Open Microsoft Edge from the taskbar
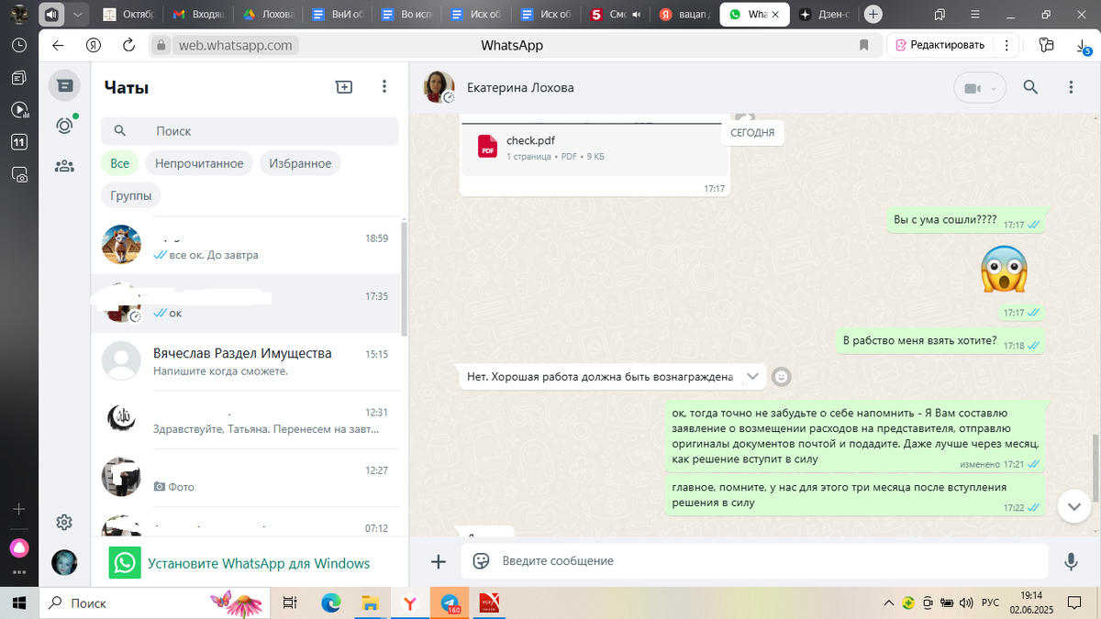Viewport: 1101px width, 619px height. click(x=330, y=602)
